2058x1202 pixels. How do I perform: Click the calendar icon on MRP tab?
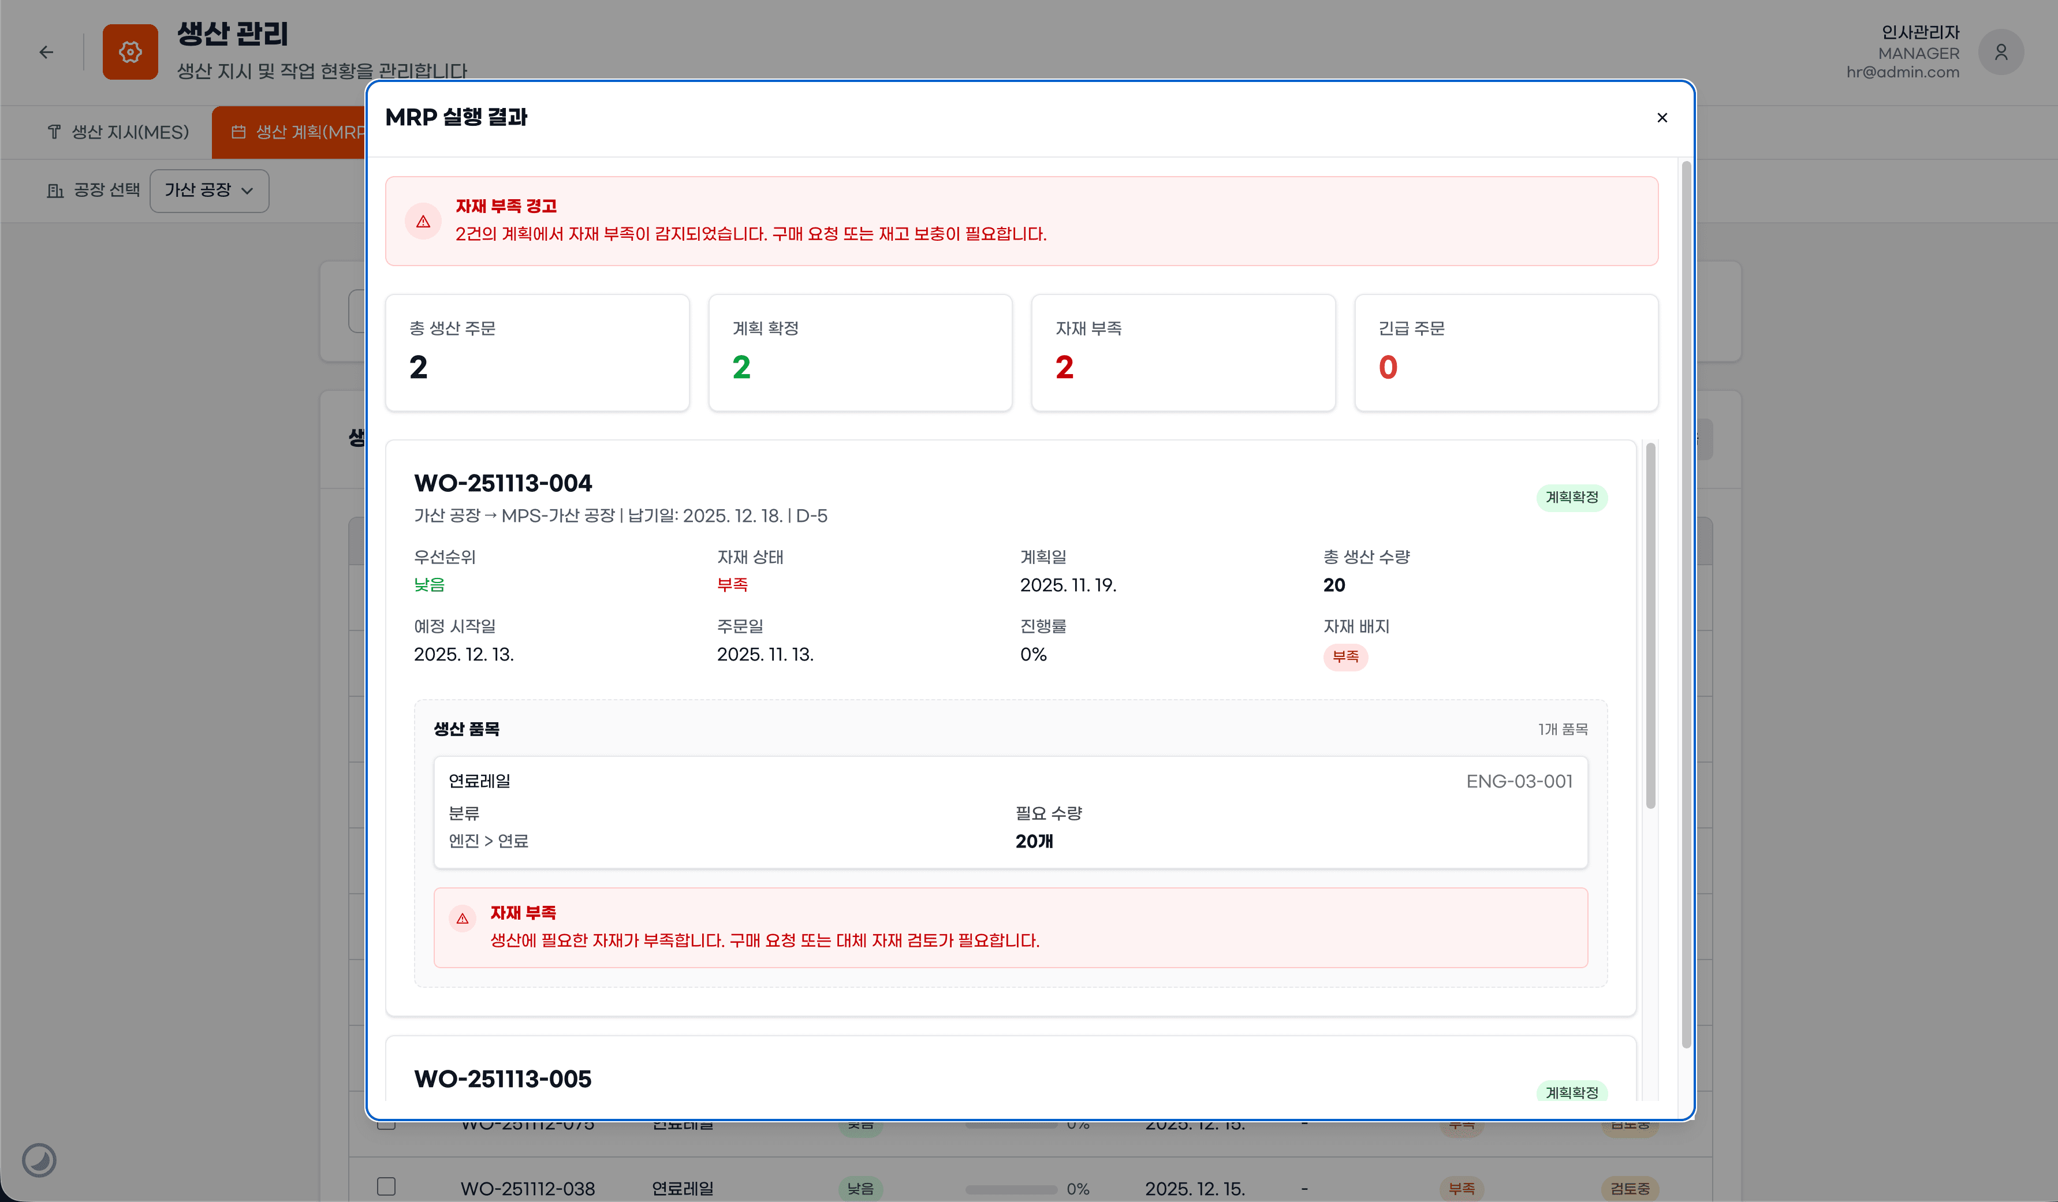click(238, 132)
